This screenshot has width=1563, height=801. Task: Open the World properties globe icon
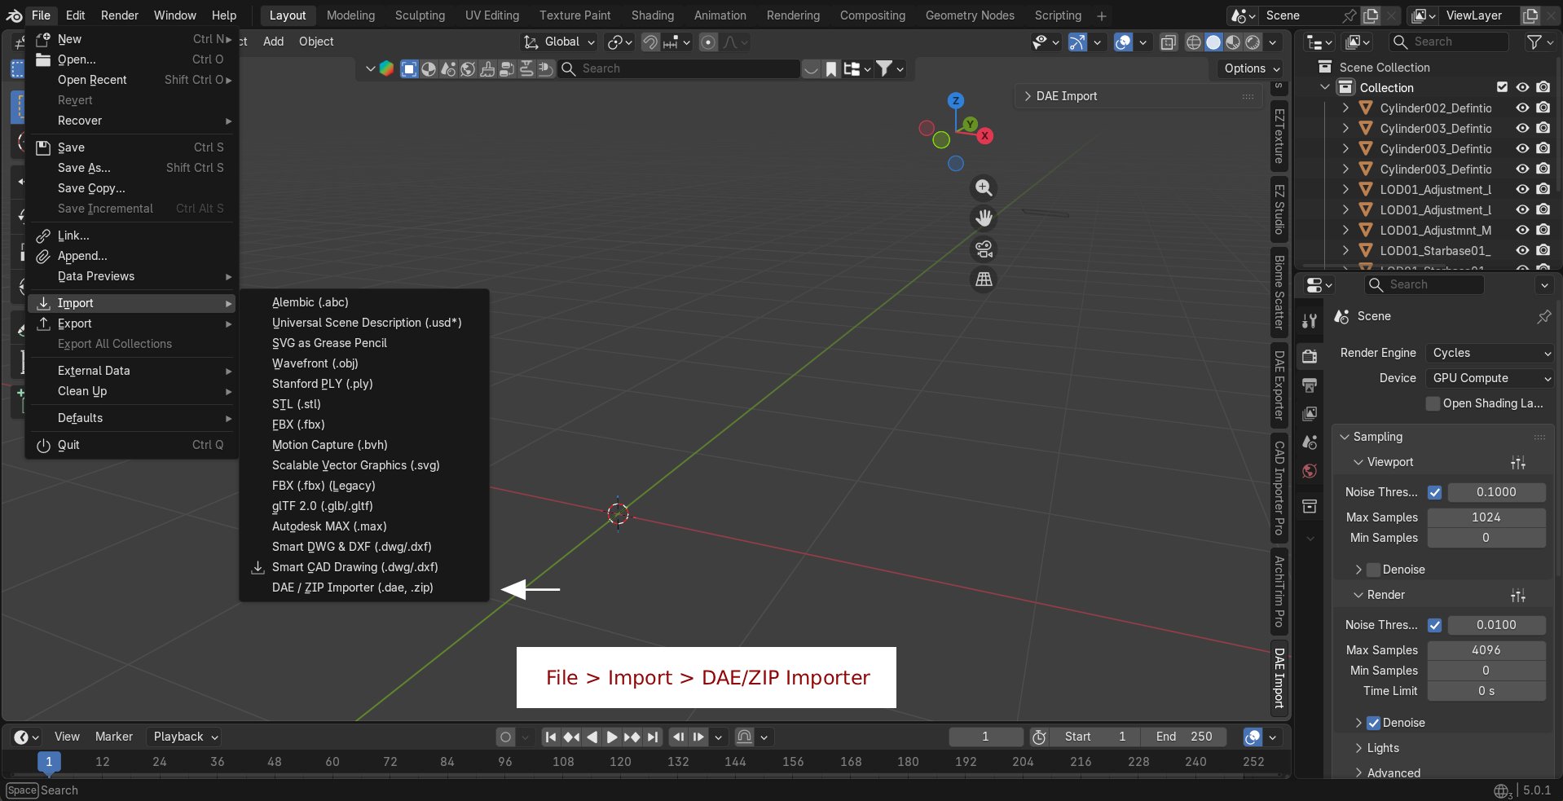coord(1310,471)
